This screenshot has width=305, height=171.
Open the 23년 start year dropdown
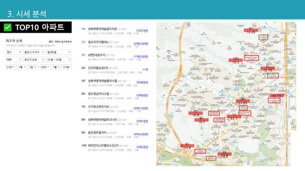(11, 67)
